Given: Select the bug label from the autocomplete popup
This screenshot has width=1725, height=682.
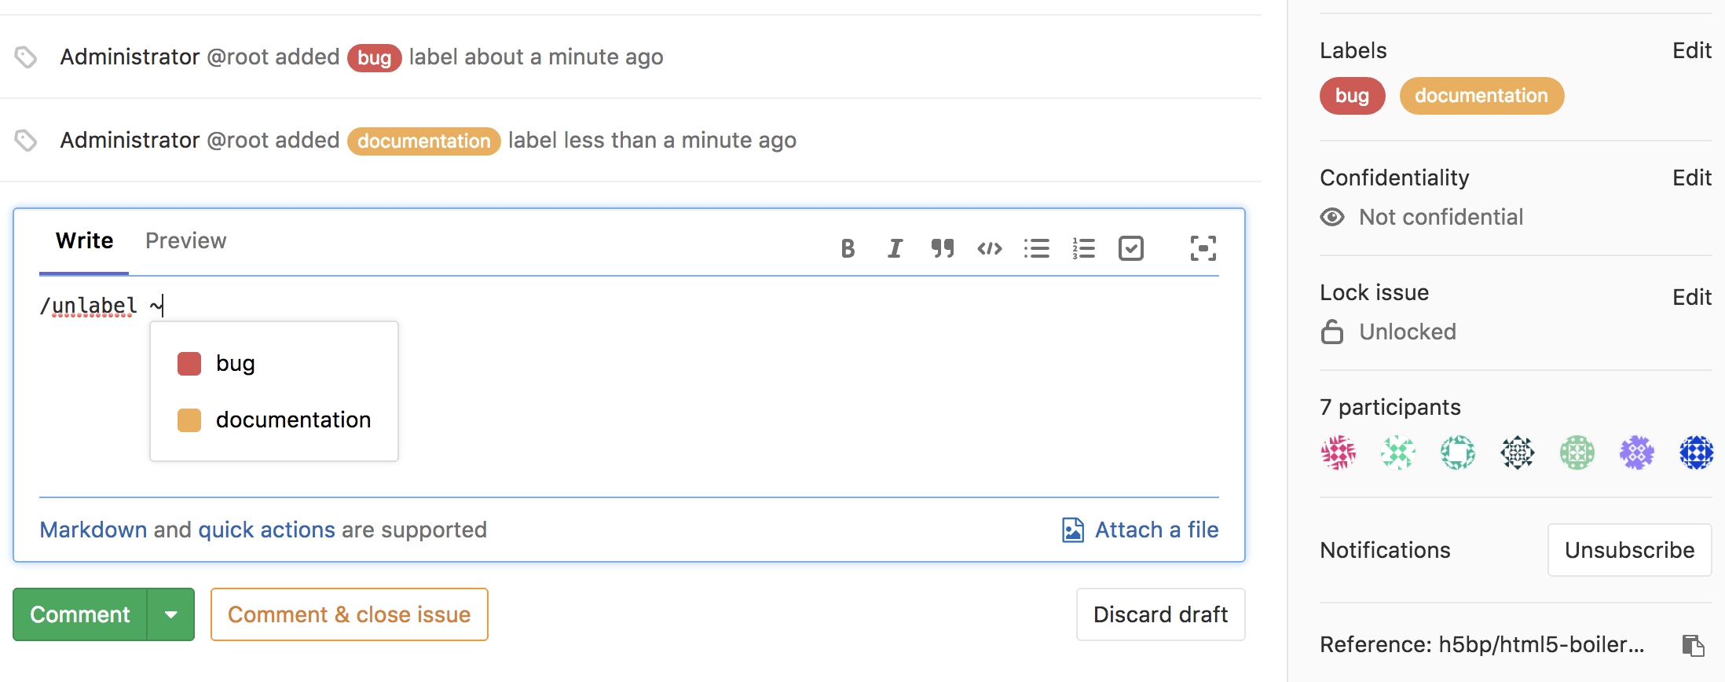Looking at the screenshot, I should click(x=235, y=363).
